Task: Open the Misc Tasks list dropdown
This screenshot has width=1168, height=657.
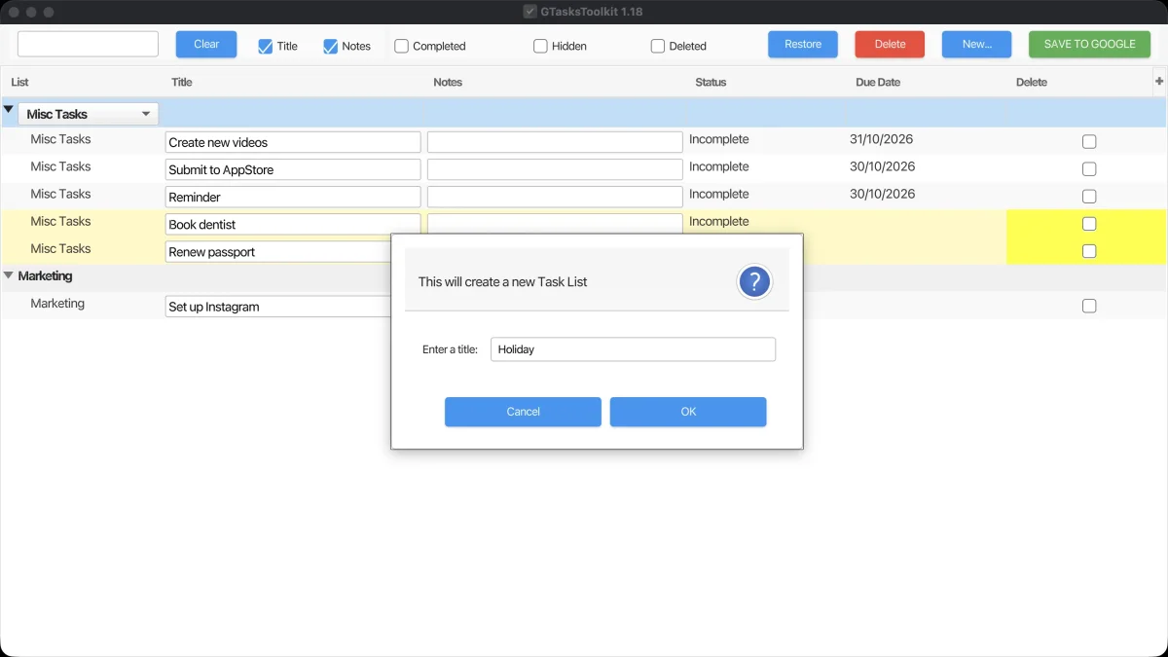Action: click(89, 114)
